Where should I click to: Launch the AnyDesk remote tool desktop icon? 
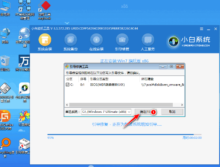45,10
